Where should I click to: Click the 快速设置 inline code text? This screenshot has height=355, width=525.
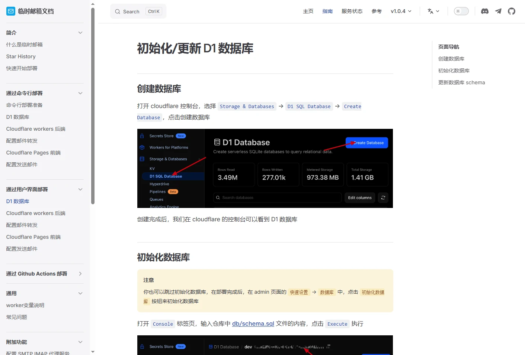pos(299,292)
